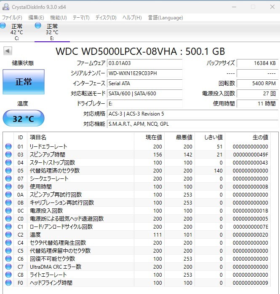Click status icon of row 09 使用時間
Image resolution: width=280 pixels, height=294 pixels.
(x=8, y=186)
